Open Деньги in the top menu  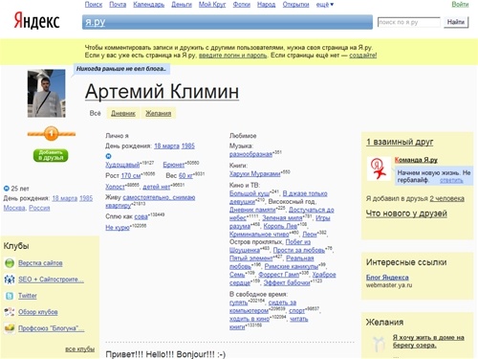pos(182,5)
